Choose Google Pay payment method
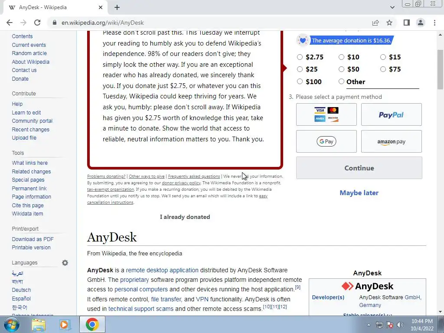This screenshot has height=333, width=444. [326, 141]
